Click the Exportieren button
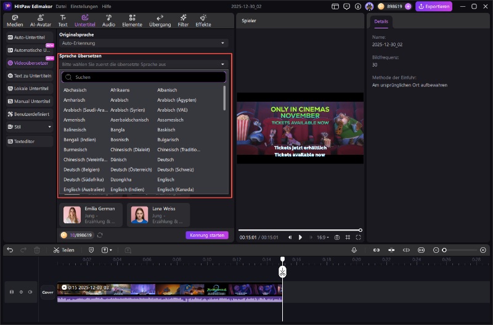493x325 pixels. 434,6
